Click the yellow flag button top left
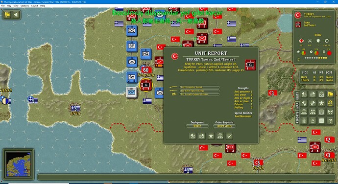338x184 pixels. [x=7, y=15]
